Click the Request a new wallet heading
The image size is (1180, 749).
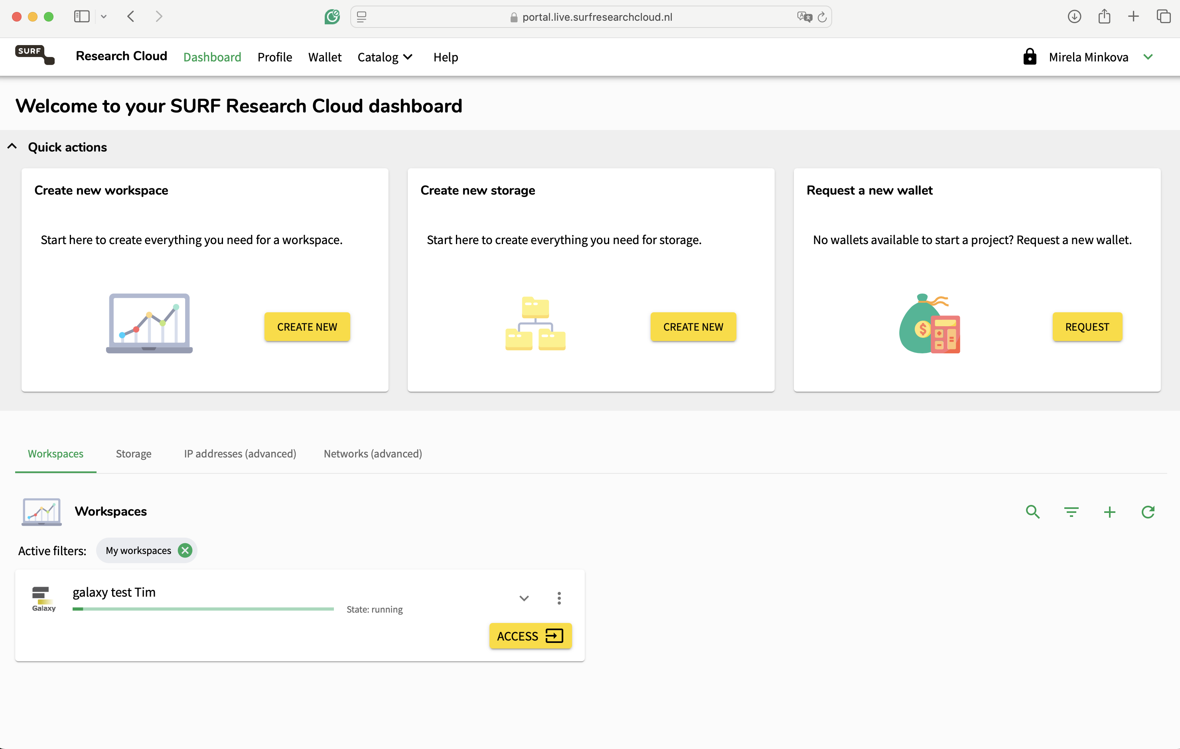[869, 190]
